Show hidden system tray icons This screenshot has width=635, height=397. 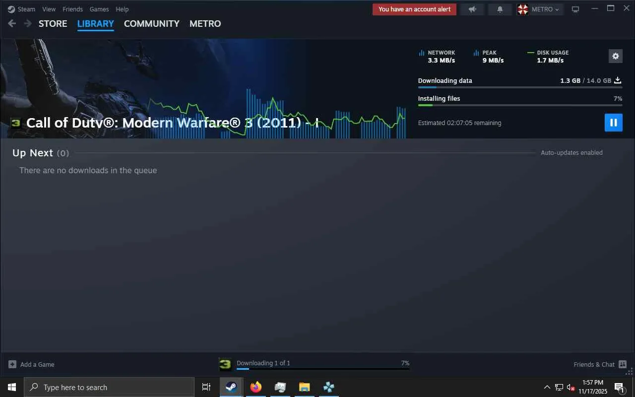click(547, 387)
